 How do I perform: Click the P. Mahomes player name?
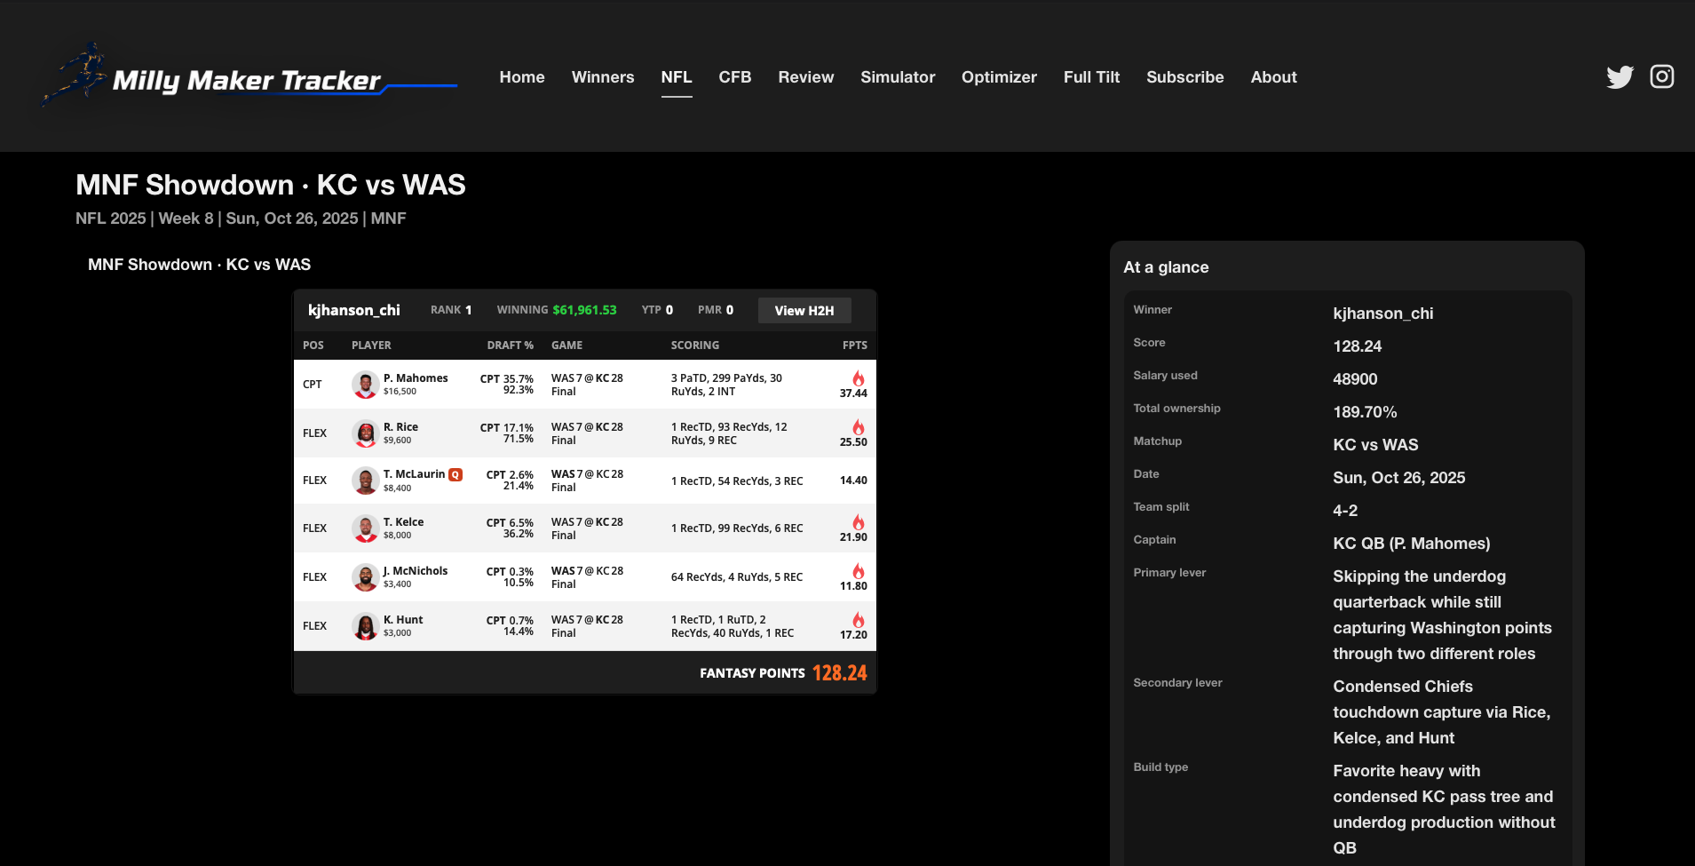(x=416, y=377)
